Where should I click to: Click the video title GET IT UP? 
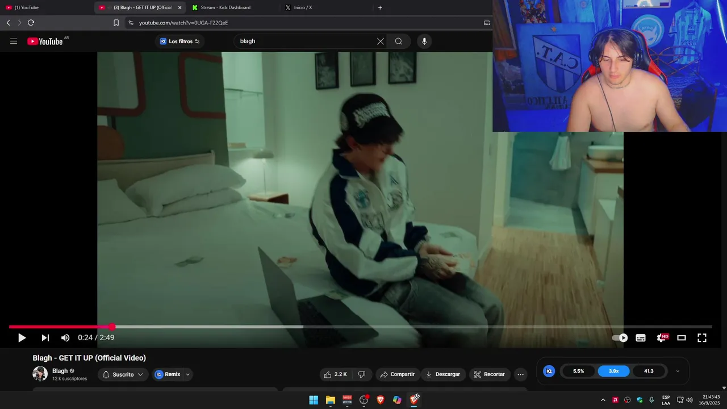(89, 358)
